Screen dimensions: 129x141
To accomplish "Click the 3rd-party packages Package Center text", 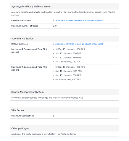I will click(x=44, y=134).
